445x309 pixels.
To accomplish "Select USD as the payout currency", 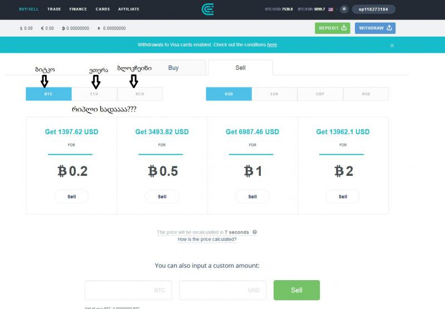I will click(229, 94).
